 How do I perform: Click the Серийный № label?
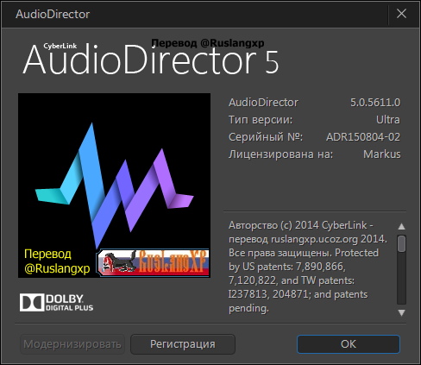click(x=266, y=137)
